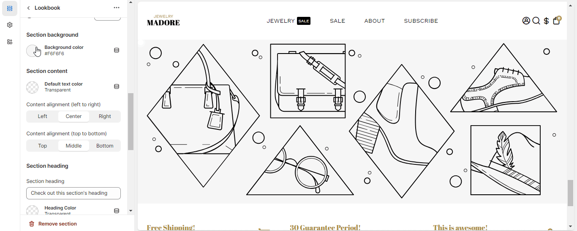Open the ABOUT menu item
The height and width of the screenshot is (231, 577).
375,21
